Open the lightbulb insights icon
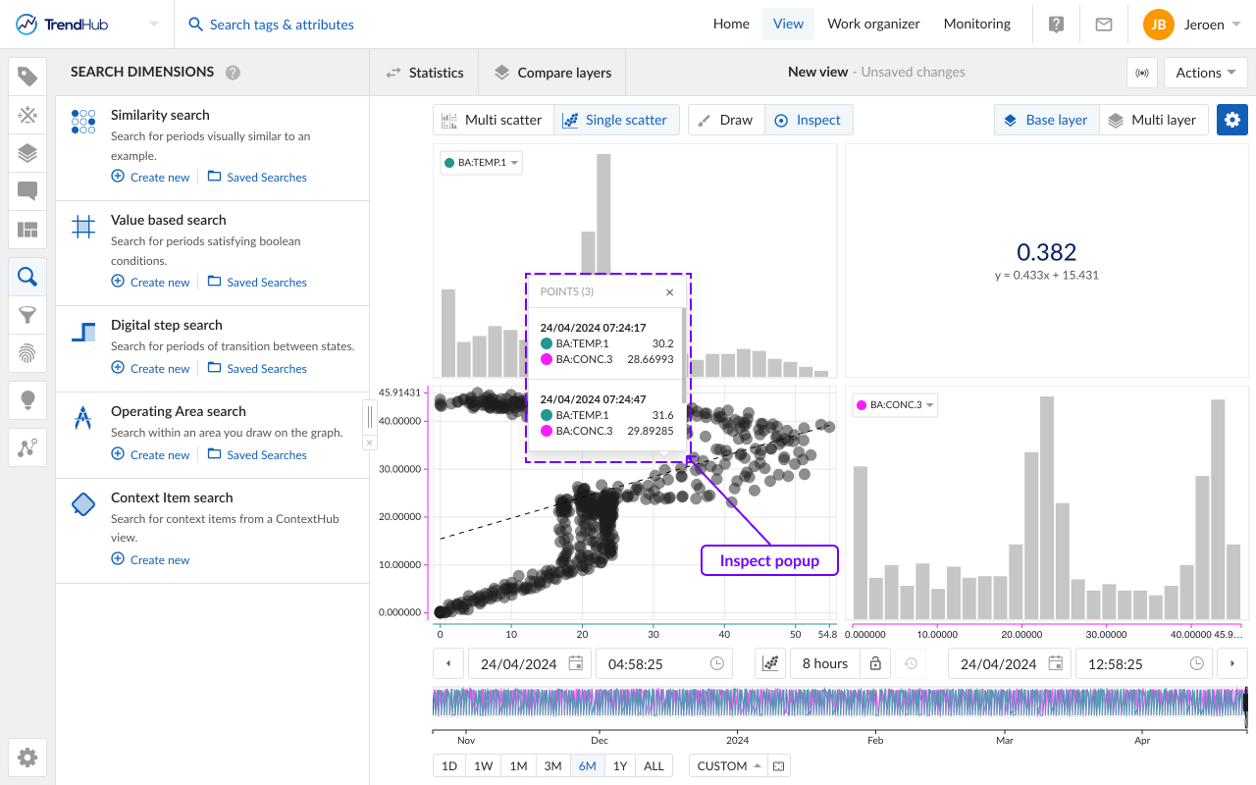This screenshot has width=1256, height=785. point(27,399)
